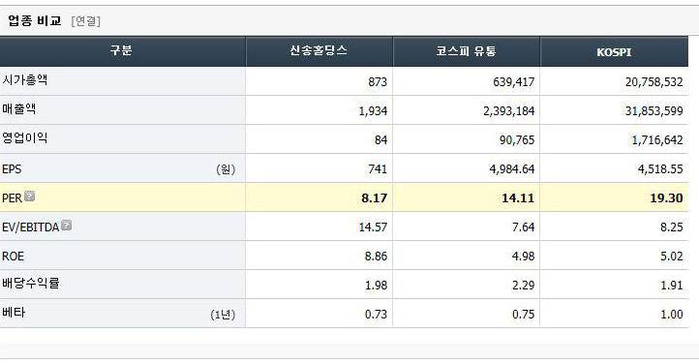Click beta value 0.73
This screenshot has height=363, width=699.
pyautogui.click(x=377, y=314)
